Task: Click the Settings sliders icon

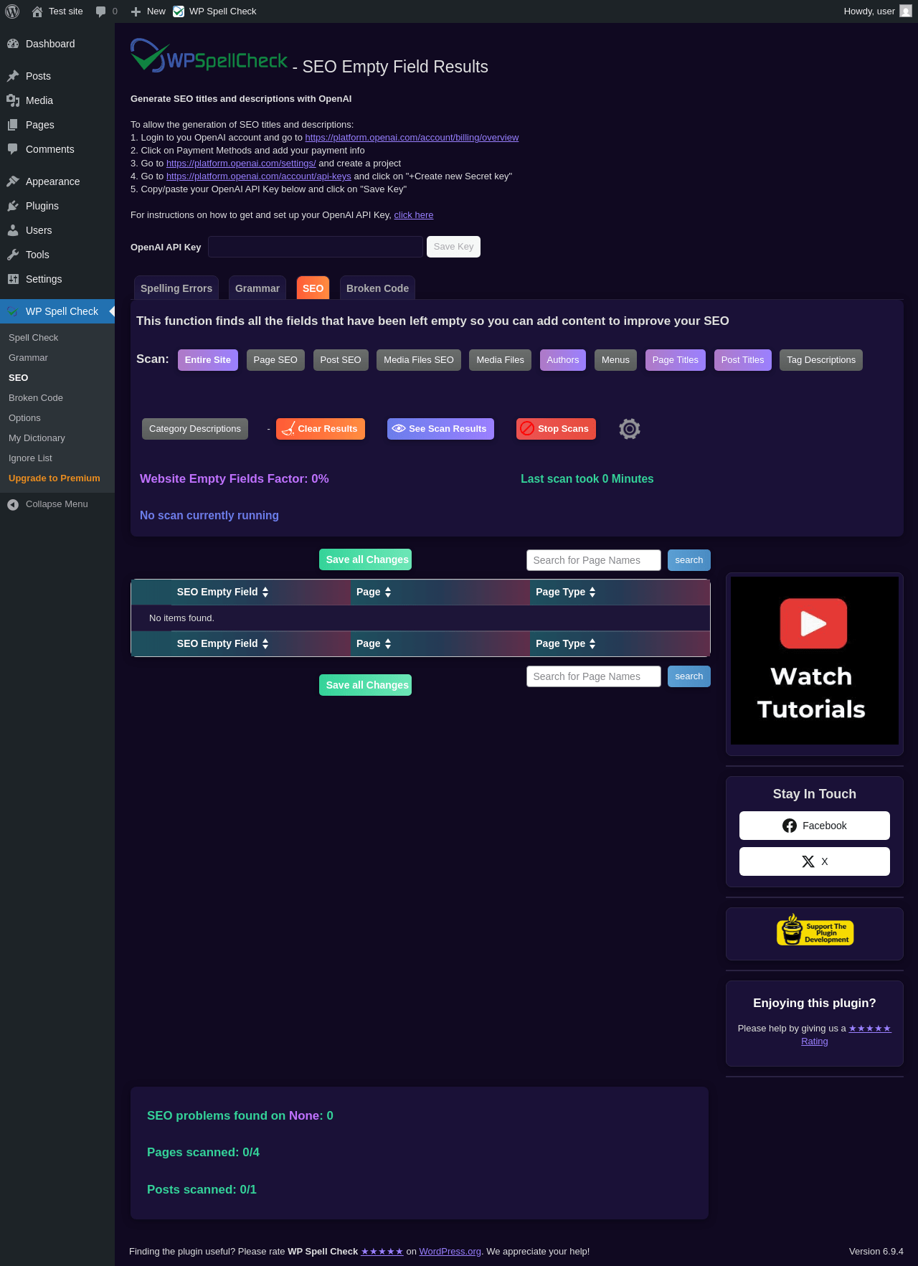Action: tap(13, 279)
